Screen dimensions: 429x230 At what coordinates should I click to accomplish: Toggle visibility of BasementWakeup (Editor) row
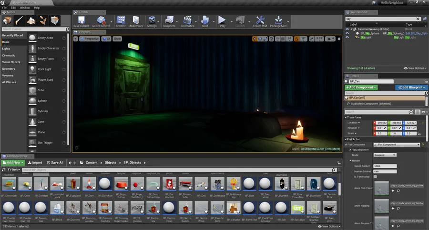[x=347, y=29]
